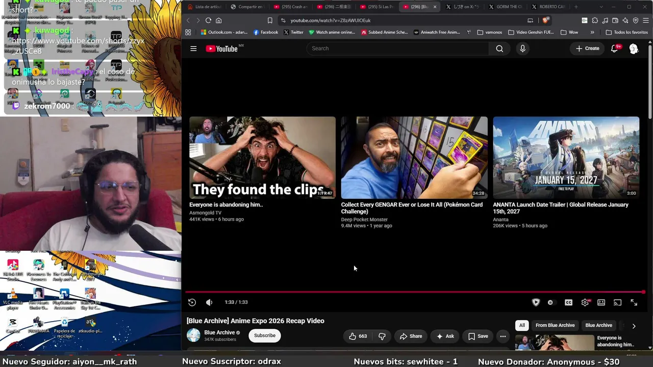
Task: Open the Papelera de reciclaje desktop icon
Action: tap(64, 327)
